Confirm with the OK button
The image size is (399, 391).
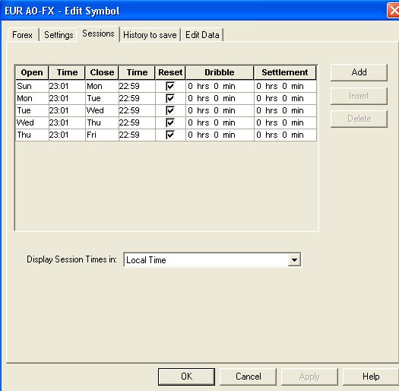pos(186,377)
